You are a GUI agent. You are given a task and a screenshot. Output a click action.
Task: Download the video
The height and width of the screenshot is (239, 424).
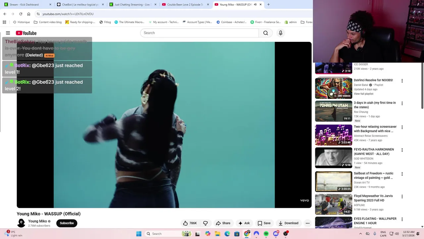289,223
